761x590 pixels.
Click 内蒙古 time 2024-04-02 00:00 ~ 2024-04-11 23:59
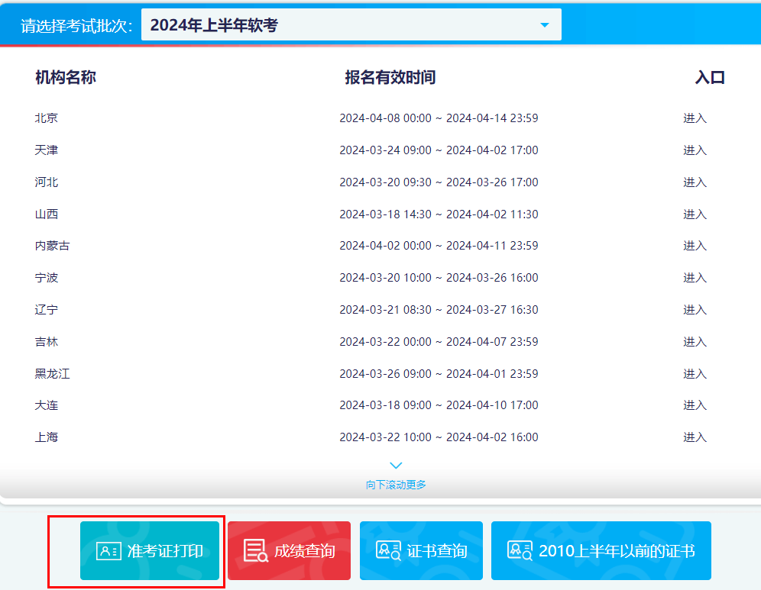tap(439, 246)
